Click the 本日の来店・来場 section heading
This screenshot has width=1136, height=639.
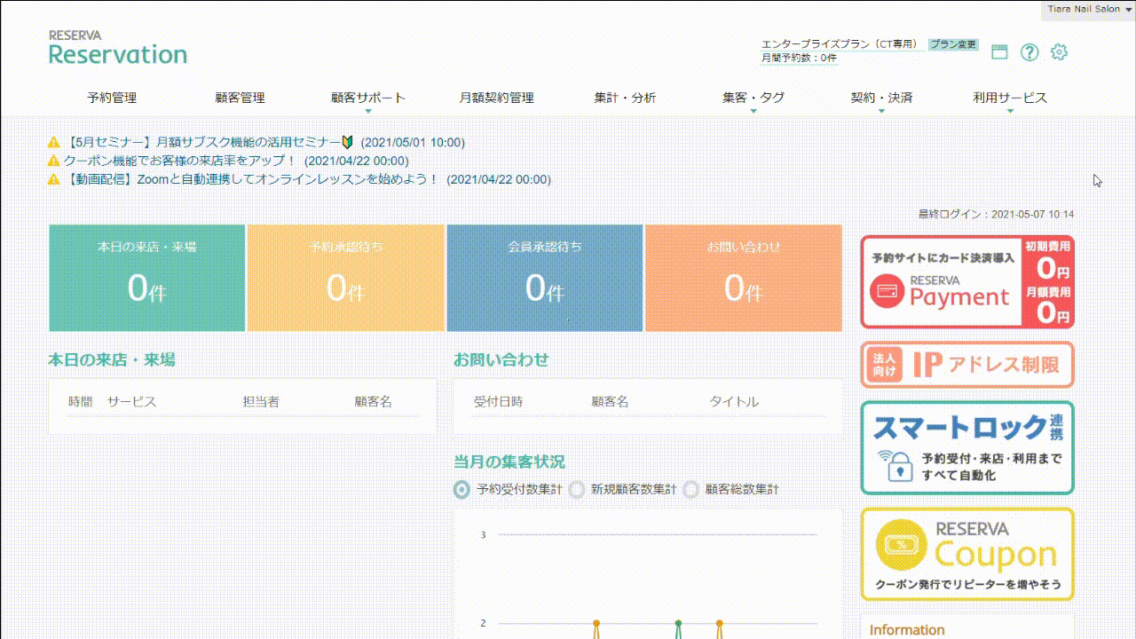coord(112,359)
